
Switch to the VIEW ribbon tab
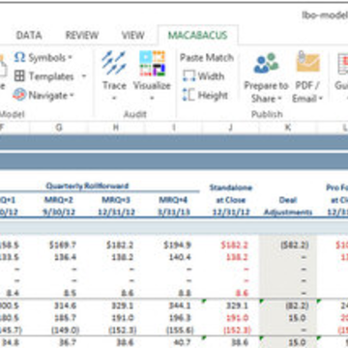pyautogui.click(x=132, y=35)
